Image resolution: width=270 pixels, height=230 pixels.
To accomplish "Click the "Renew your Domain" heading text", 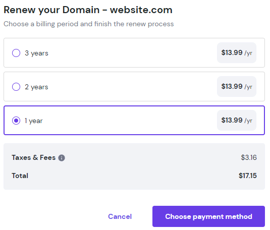I will 51,10.
